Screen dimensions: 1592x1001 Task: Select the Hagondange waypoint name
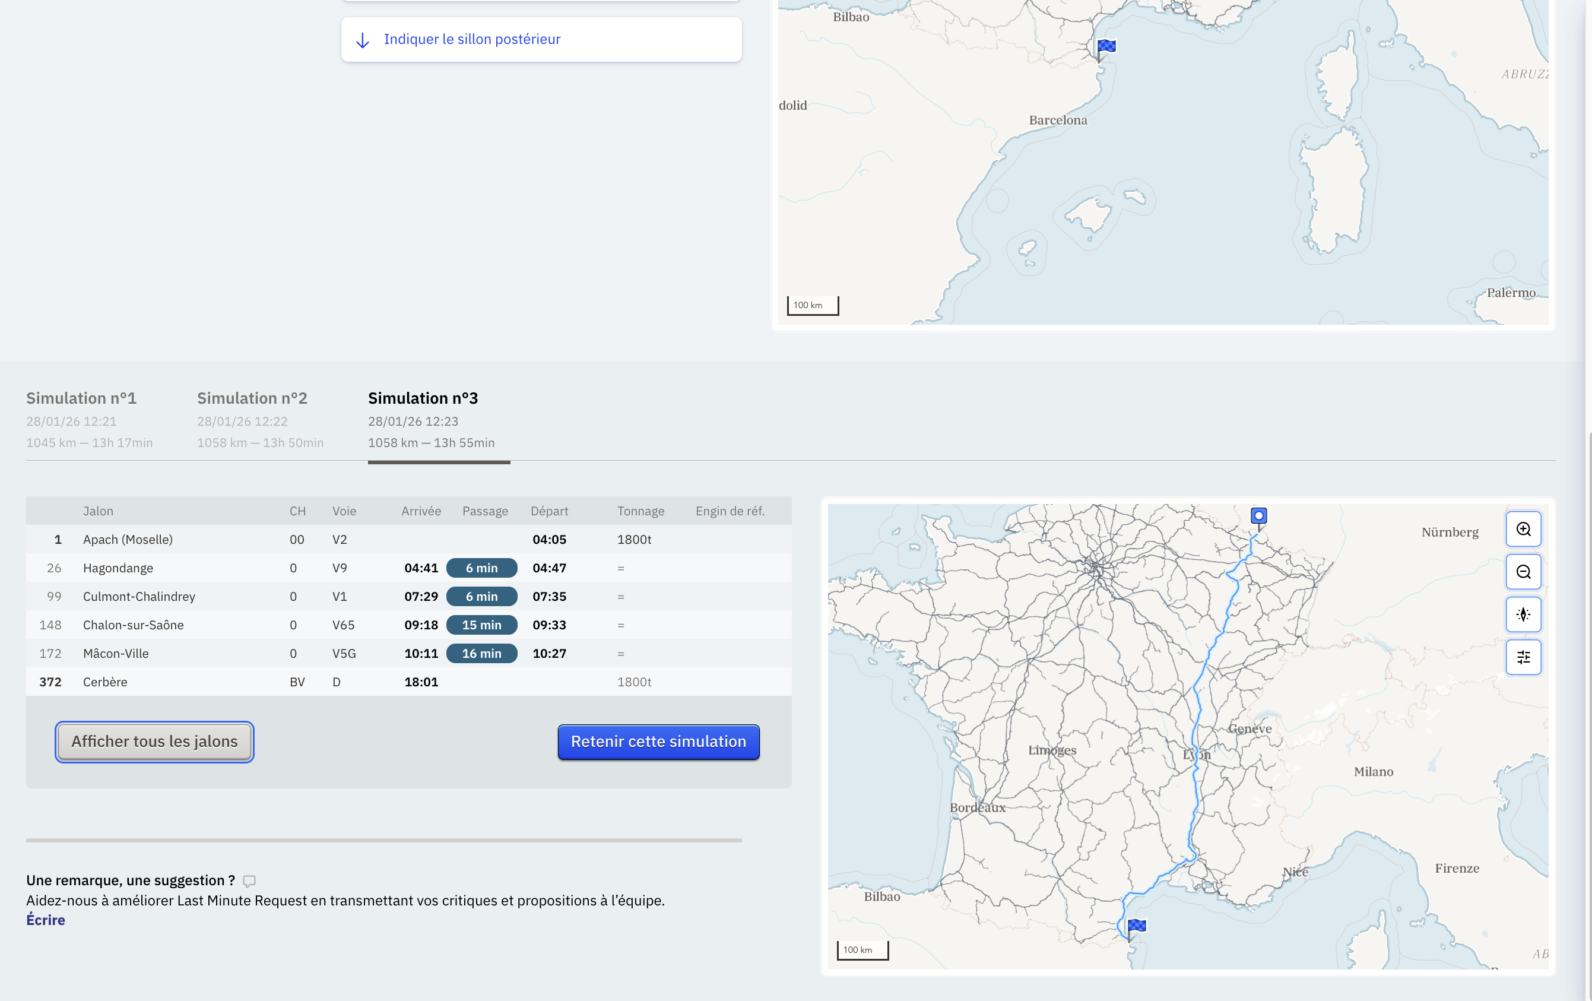coord(118,568)
